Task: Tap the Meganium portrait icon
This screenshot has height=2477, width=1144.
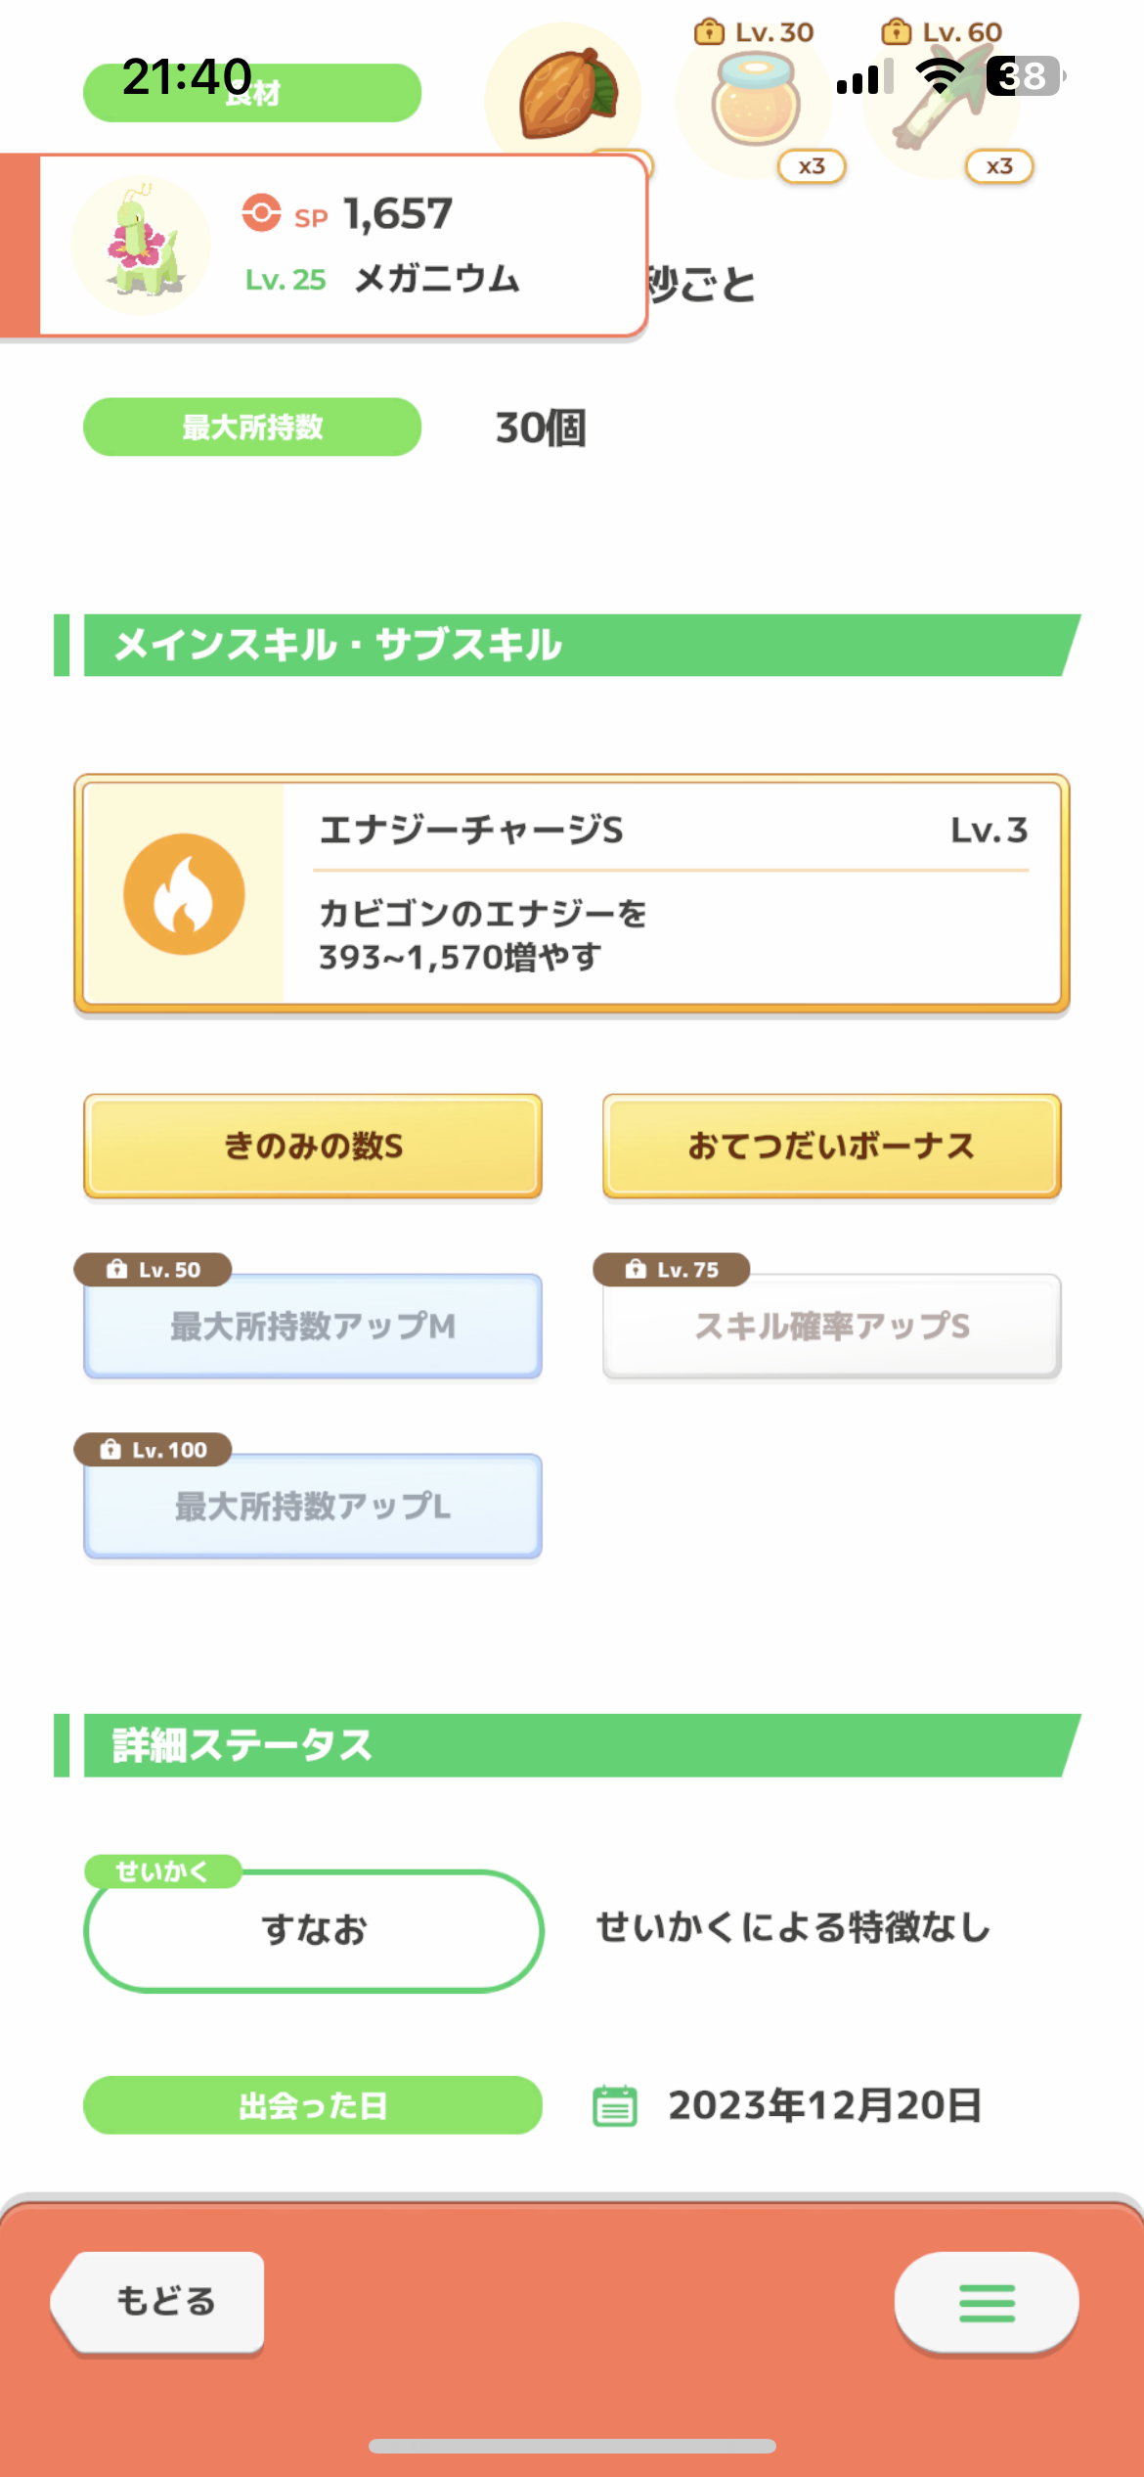Action: [142, 246]
